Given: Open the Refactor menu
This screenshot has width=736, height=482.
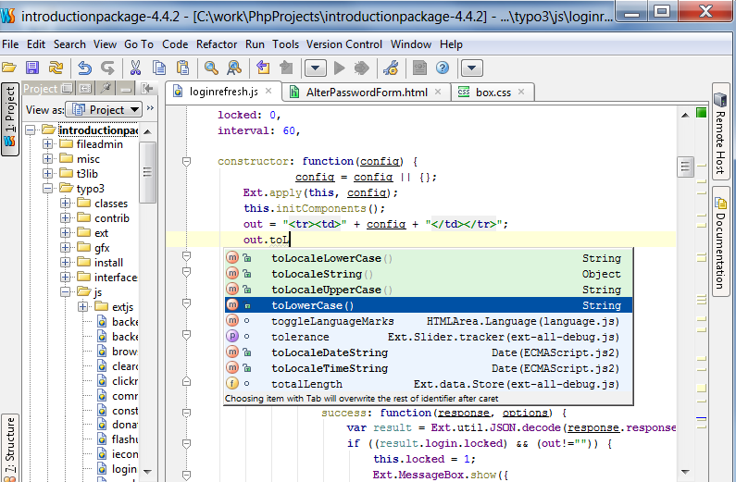Looking at the screenshot, I should click(x=216, y=44).
